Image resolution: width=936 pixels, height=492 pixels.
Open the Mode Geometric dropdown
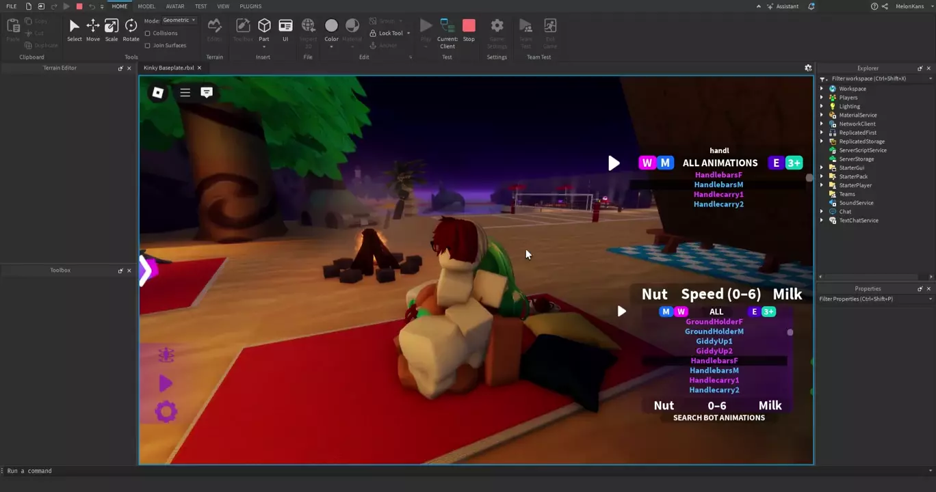[179, 20]
